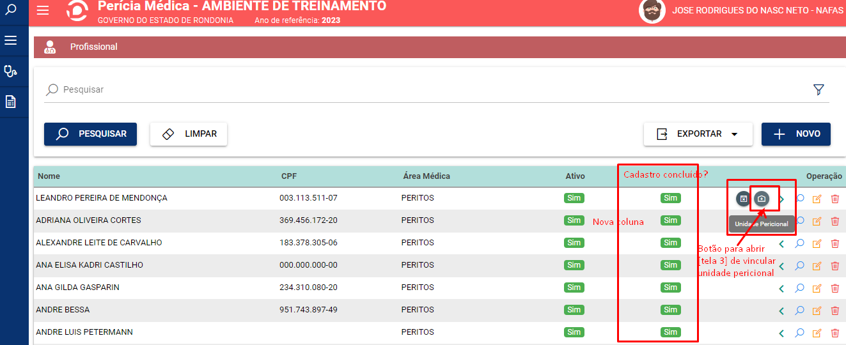Screen dimensions: 846x345
Task: Collapse extra actions chevron for Leandro row
Action: (x=781, y=199)
